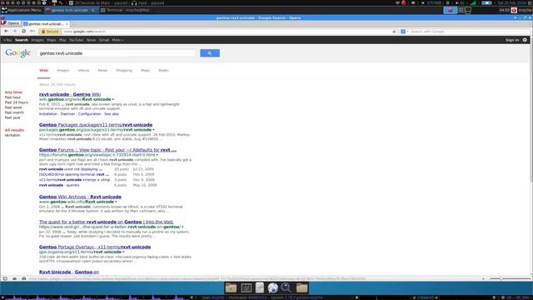Select the Videos search tab
This screenshot has width=533, height=300.
[83, 70]
